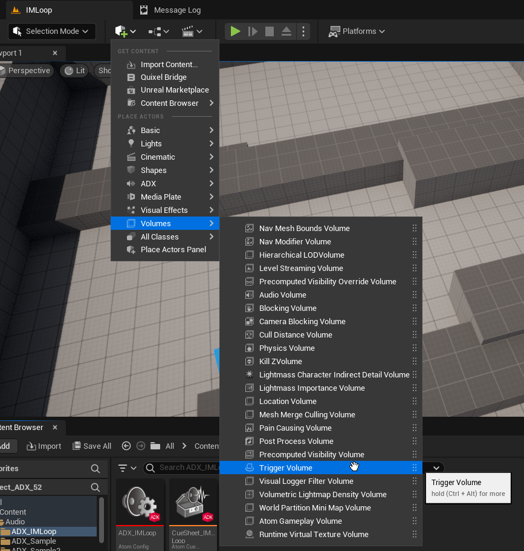The image size is (524, 551).
Task: Click Runtime Virtual Texture Volume icon
Action: (250, 535)
